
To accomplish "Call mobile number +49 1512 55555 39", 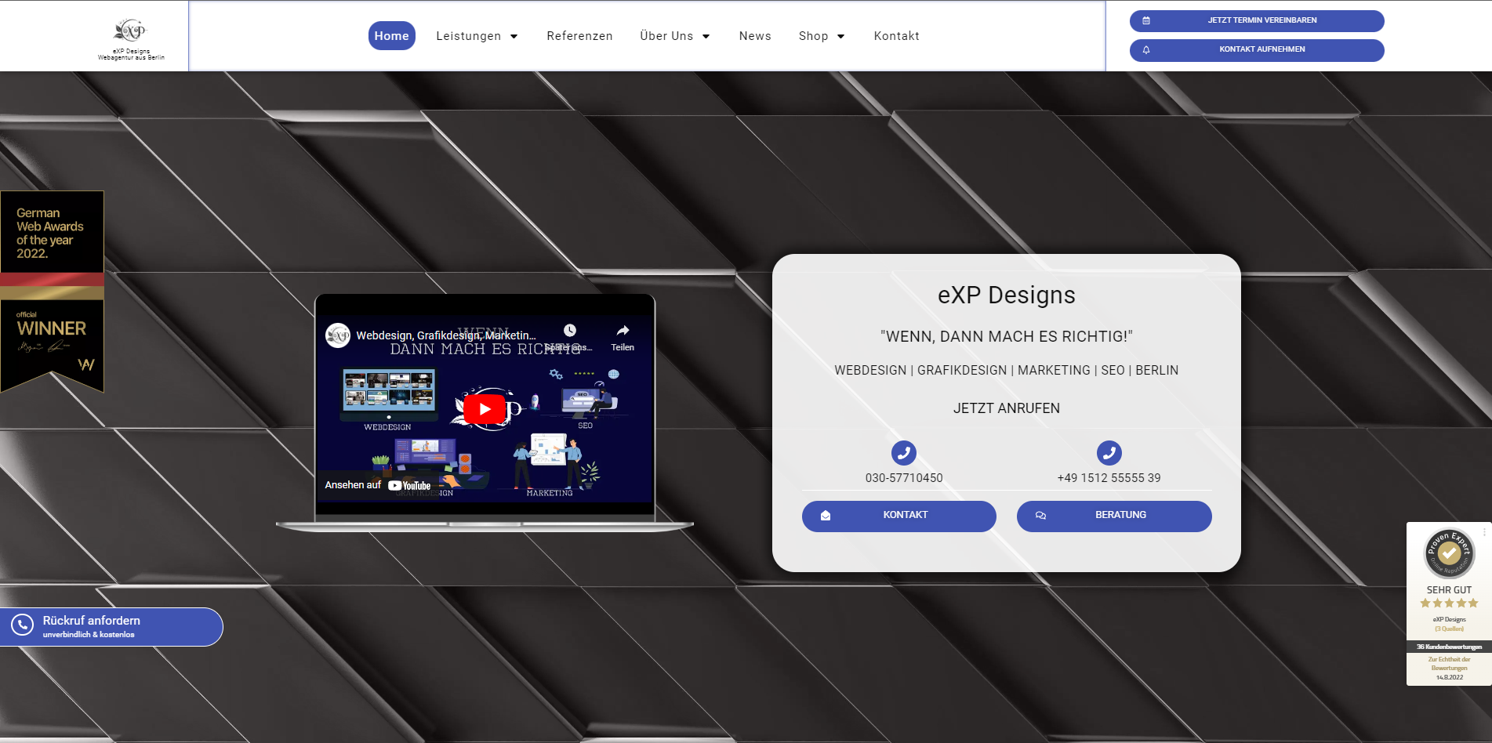I will point(1109,478).
